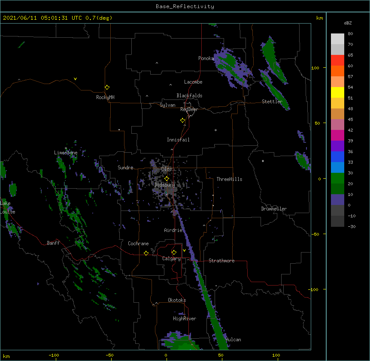The height and width of the screenshot is (361, 370).
Task: Click the dBZ legend heading
Action: (x=348, y=23)
